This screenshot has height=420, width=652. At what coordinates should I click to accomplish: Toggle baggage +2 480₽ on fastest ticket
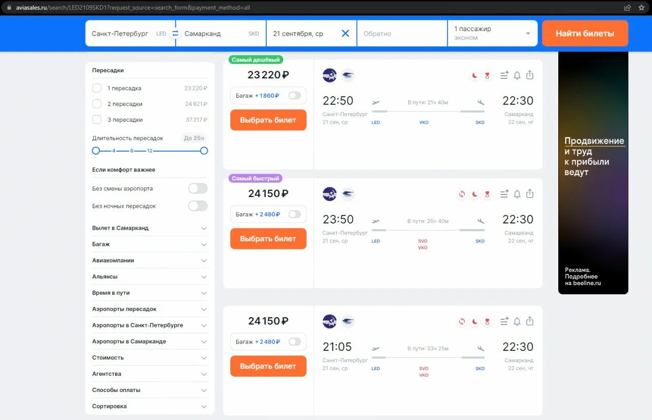294,214
